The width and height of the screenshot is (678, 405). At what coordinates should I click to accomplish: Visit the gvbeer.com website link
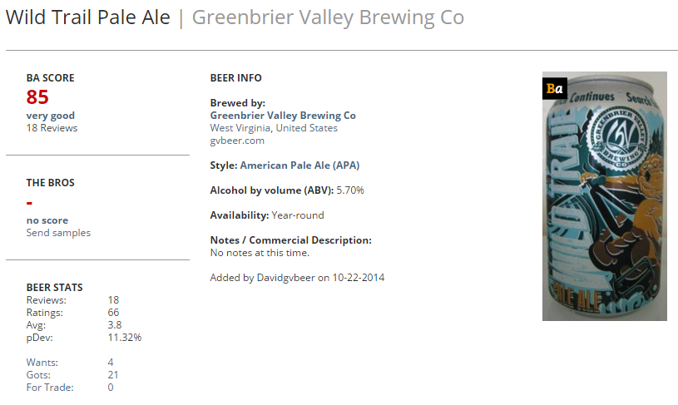pos(237,141)
